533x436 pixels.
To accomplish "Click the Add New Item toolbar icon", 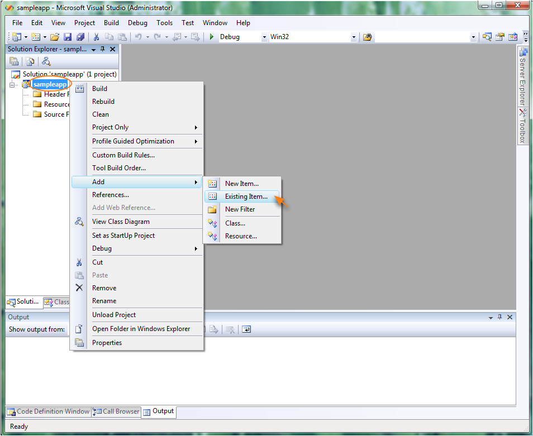I will click(x=36, y=37).
